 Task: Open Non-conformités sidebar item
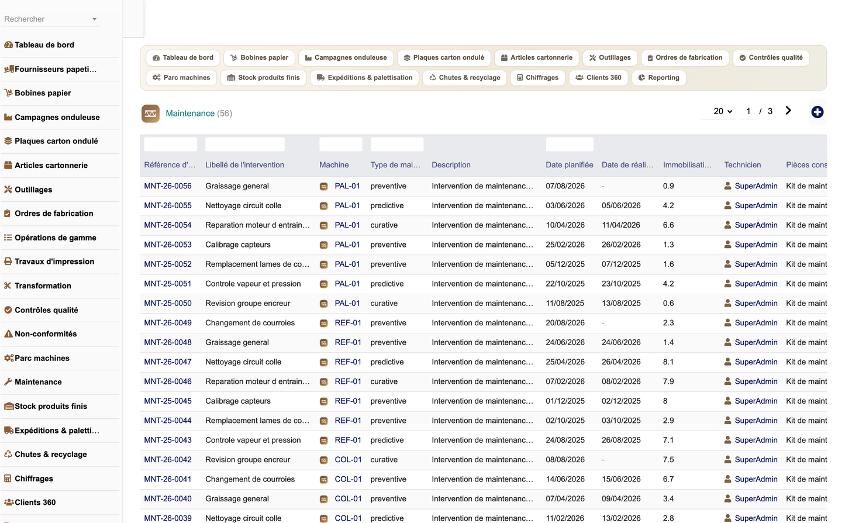point(40,334)
